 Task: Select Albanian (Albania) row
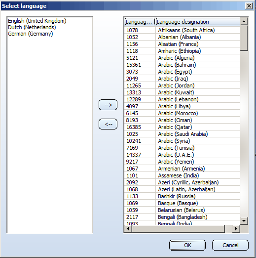pyautogui.click(x=183, y=37)
